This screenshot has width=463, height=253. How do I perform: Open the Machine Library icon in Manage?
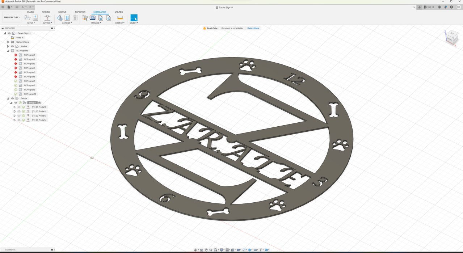[x=93, y=18]
